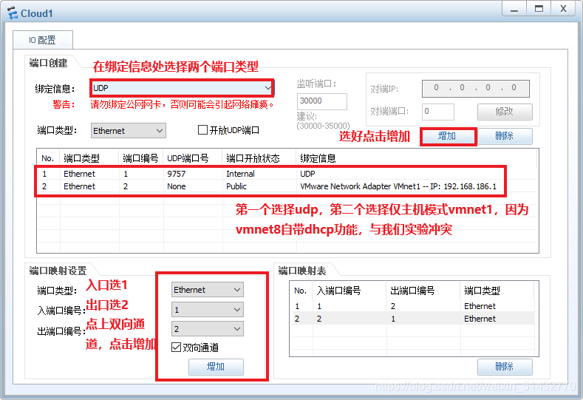Click the 修改 button
The height and width of the screenshot is (400, 583).
[x=505, y=111]
